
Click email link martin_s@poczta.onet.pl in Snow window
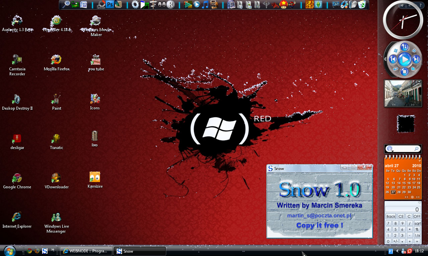[x=320, y=216]
